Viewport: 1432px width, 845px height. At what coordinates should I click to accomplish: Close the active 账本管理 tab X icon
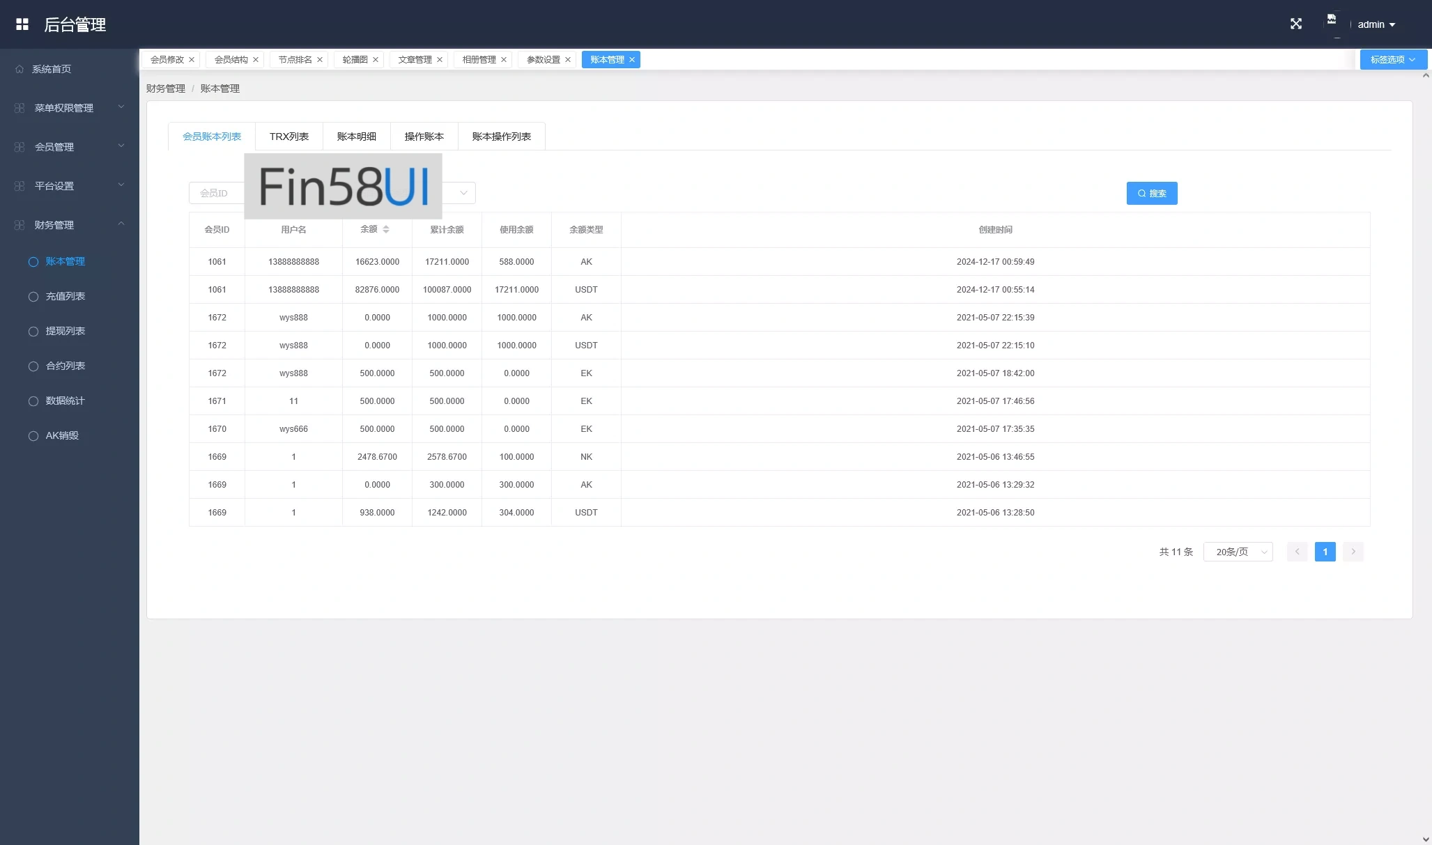[x=632, y=60]
